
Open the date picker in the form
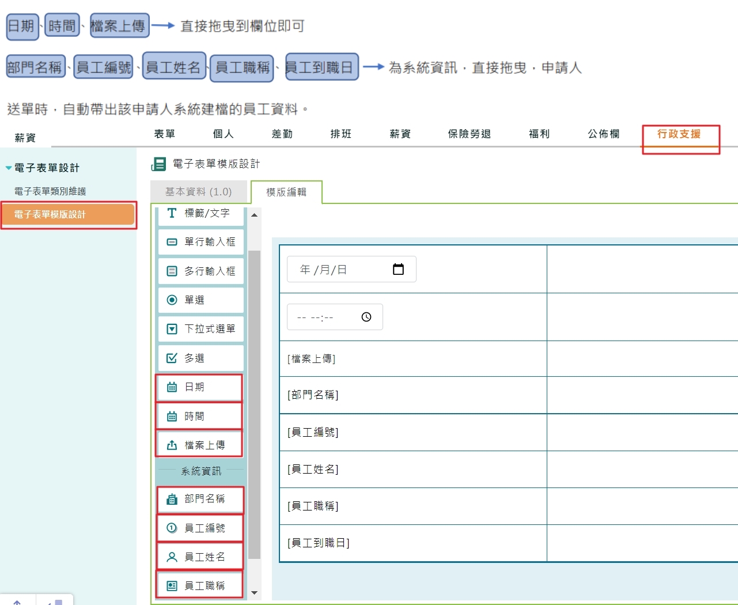coord(399,269)
